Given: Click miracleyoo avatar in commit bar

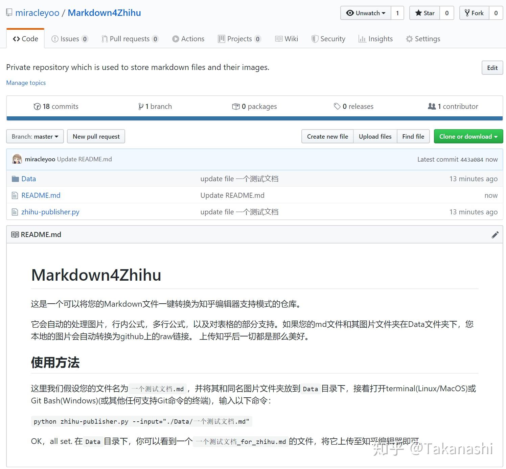Looking at the screenshot, I should click(17, 159).
